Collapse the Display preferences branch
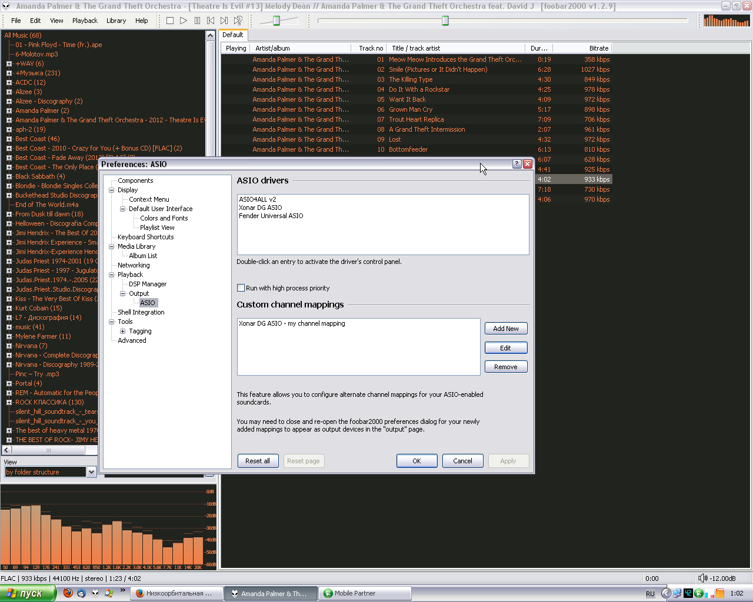This screenshot has height=602, width=753. tap(112, 190)
